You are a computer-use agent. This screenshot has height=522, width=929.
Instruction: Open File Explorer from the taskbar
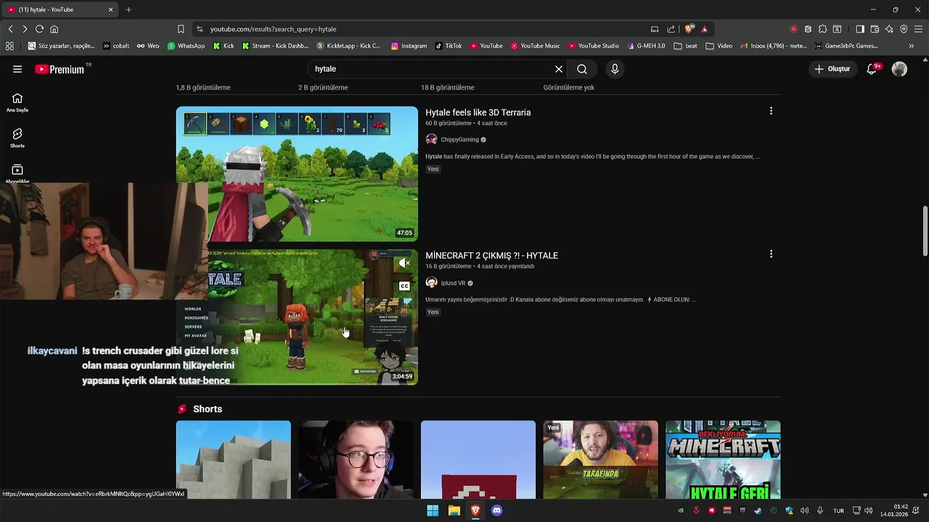point(454,510)
